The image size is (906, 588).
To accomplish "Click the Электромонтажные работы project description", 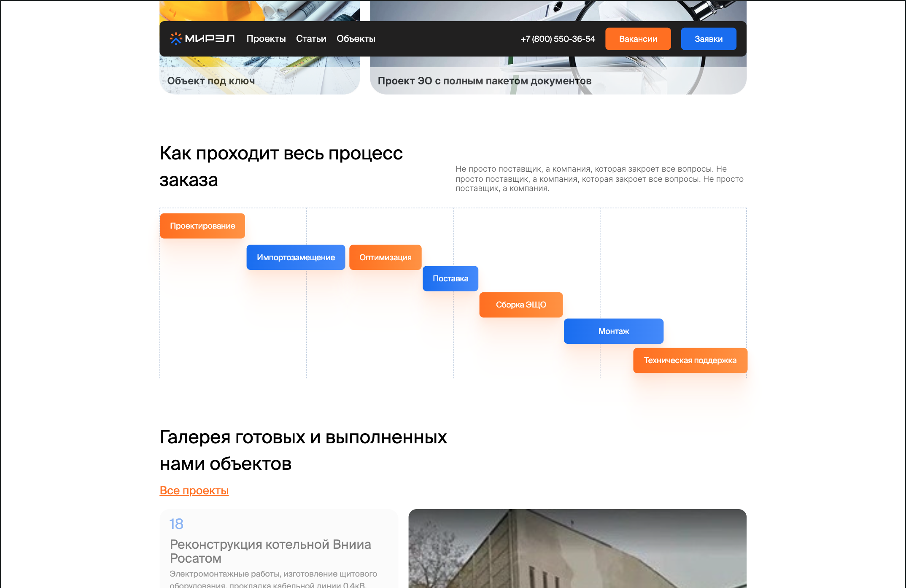I will coord(273,580).
